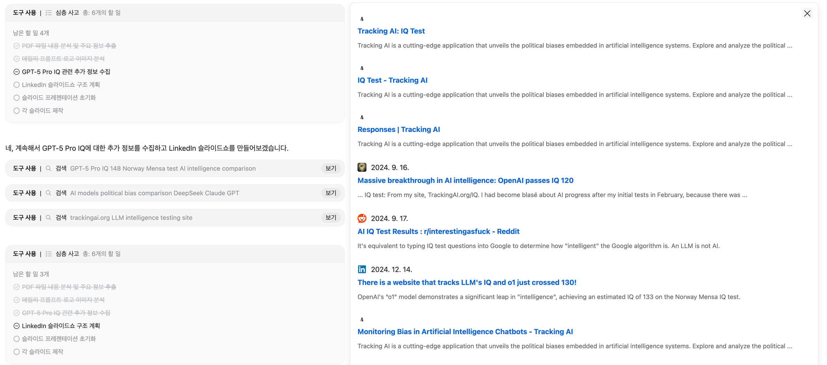Click empty circle for LinkedIn 슬라이드쇼 구조 계획, first list
Image resolution: width=827 pixels, height=365 pixels.
tap(17, 85)
